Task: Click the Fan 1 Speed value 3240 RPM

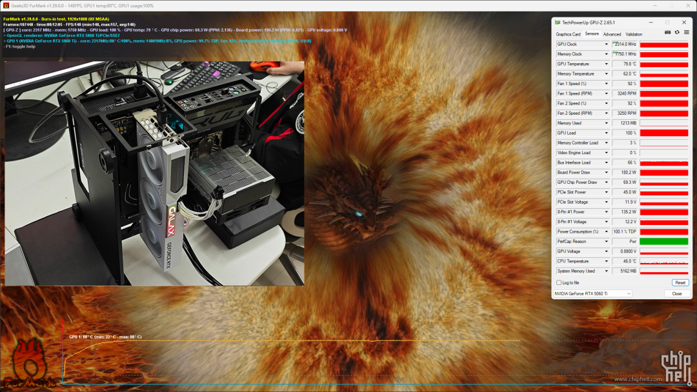Action: pos(625,93)
